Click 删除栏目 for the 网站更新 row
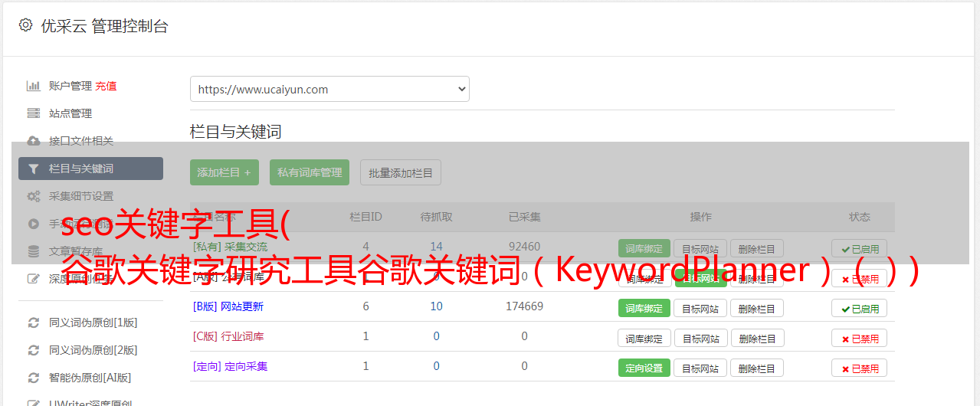The height and width of the screenshot is (406, 980). click(x=757, y=308)
